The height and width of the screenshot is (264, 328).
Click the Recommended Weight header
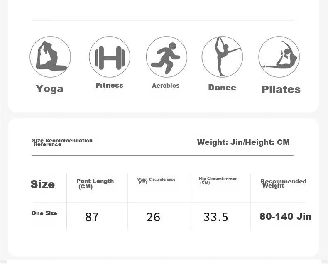click(283, 183)
